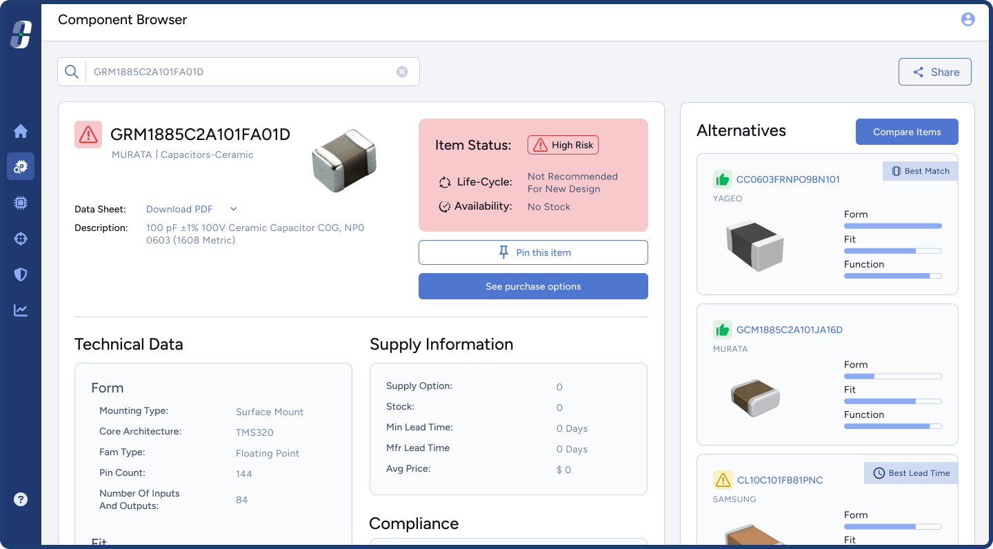Click the Avg Price value $ 0
Screen dimensions: 993x549
coord(564,470)
